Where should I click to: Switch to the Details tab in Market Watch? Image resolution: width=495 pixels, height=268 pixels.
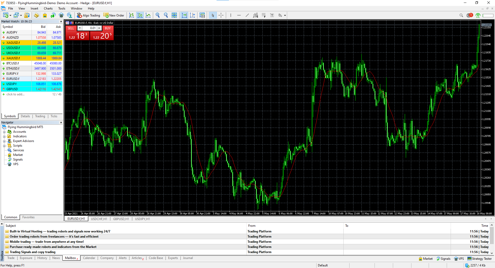pos(25,116)
